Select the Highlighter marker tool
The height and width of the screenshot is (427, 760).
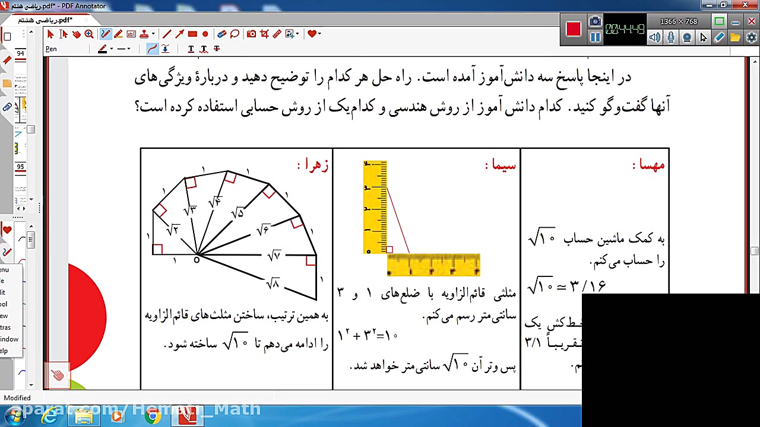coord(118,34)
